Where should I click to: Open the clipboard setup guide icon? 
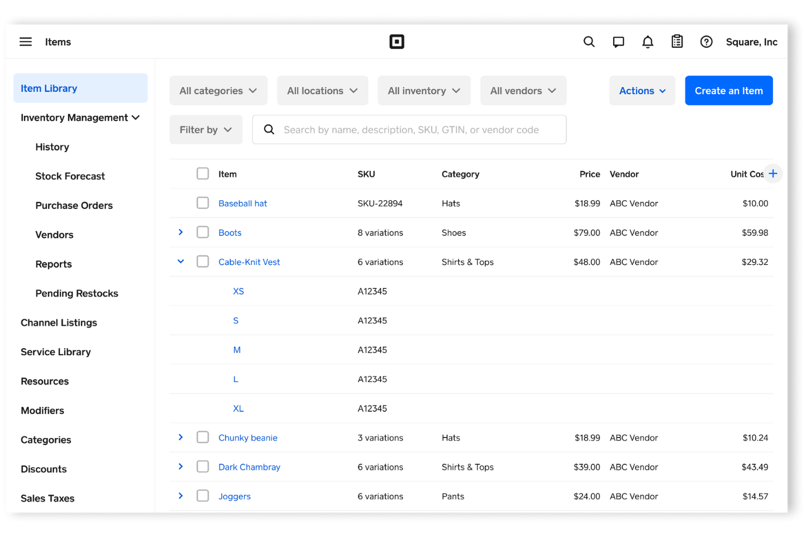point(677,41)
